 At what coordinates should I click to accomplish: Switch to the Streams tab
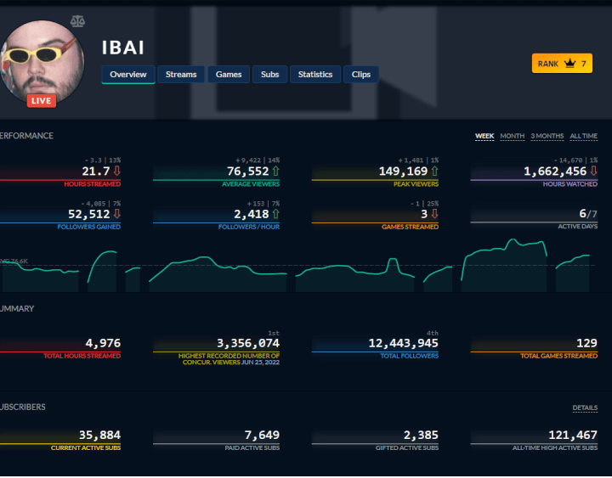(181, 74)
